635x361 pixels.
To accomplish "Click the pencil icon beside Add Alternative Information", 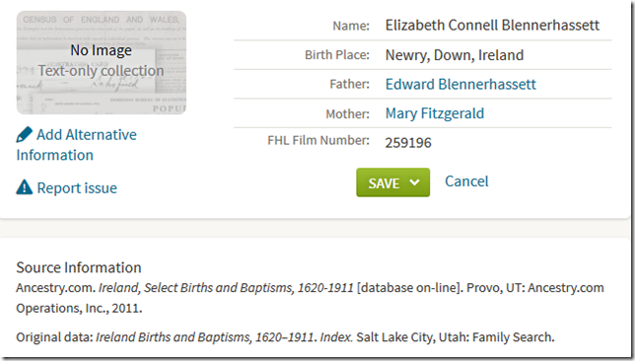I will [x=25, y=134].
